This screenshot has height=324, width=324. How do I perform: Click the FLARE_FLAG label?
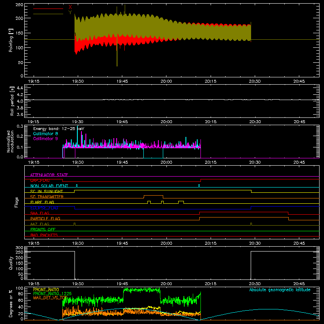tap(42, 202)
